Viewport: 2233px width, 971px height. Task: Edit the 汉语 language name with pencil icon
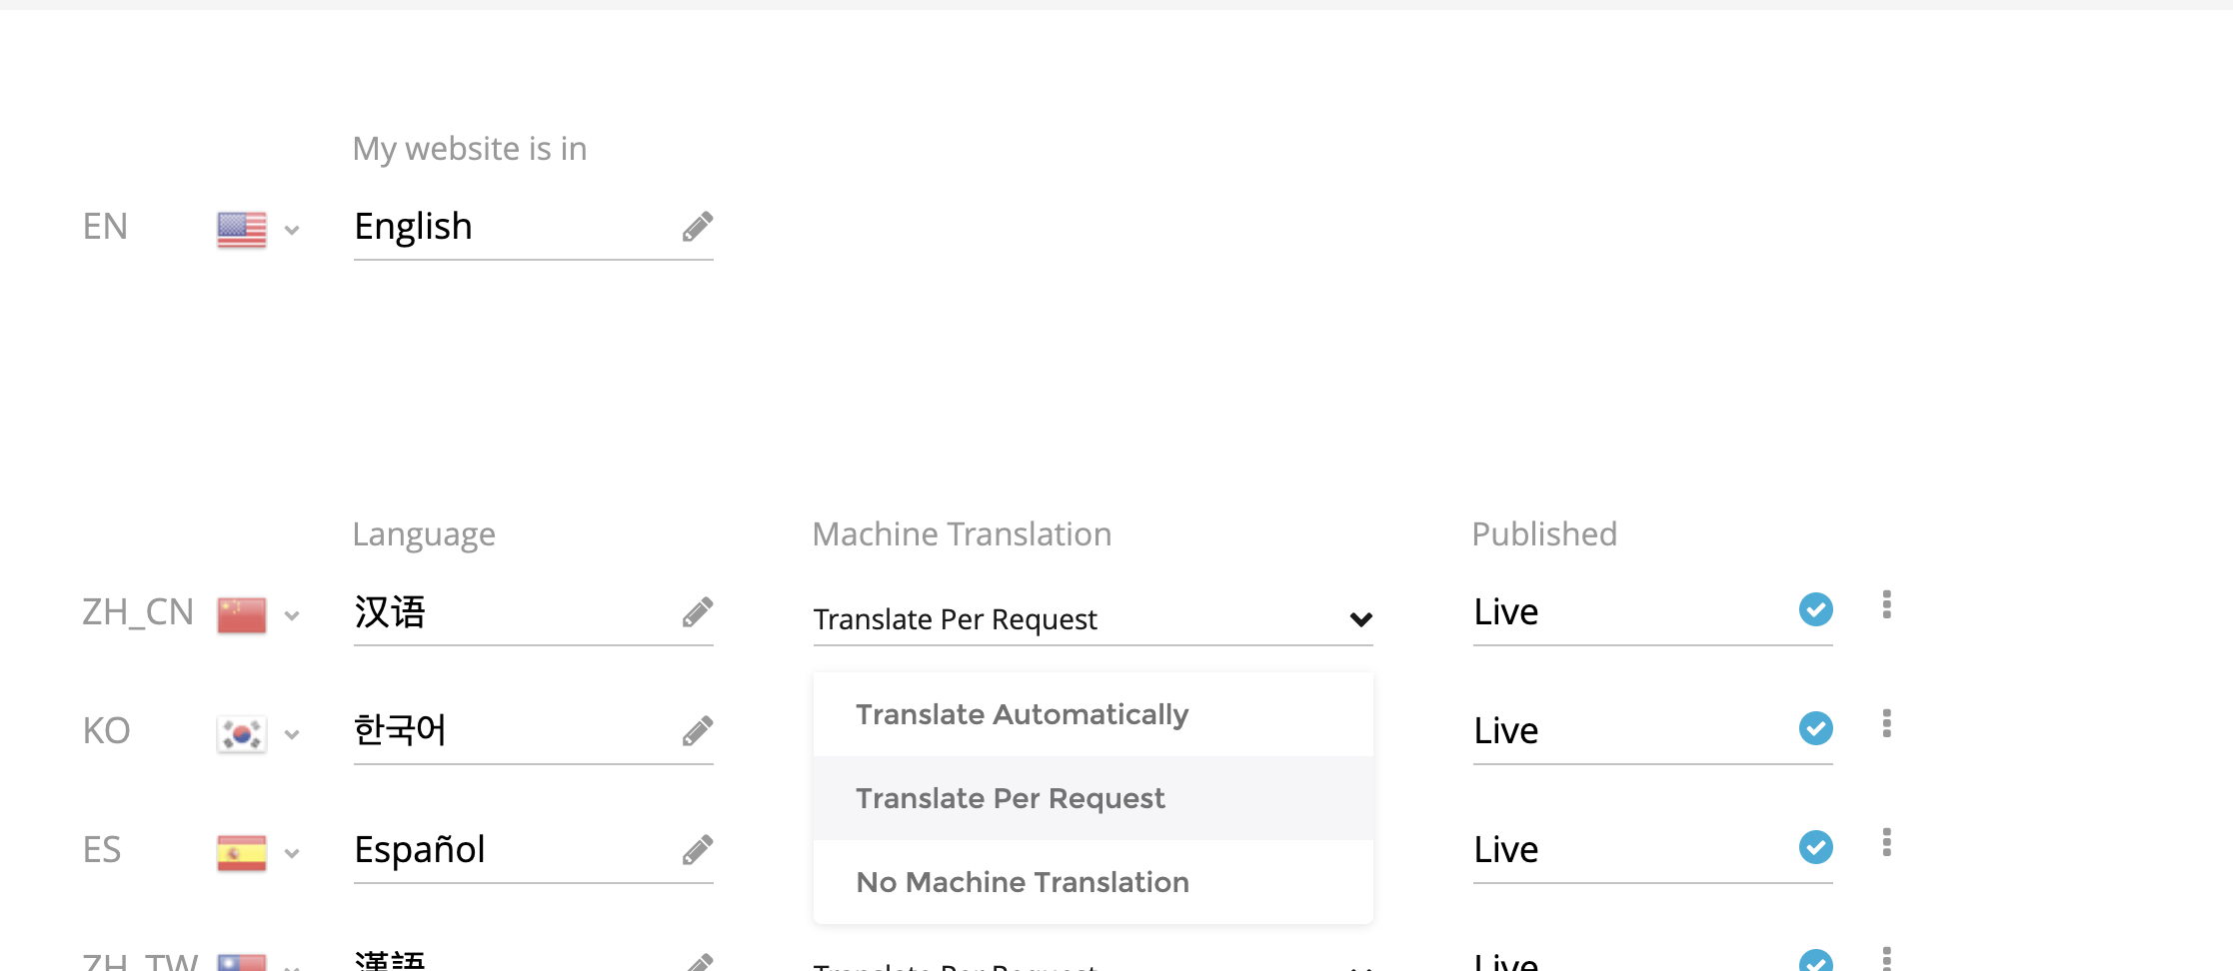pos(697,612)
